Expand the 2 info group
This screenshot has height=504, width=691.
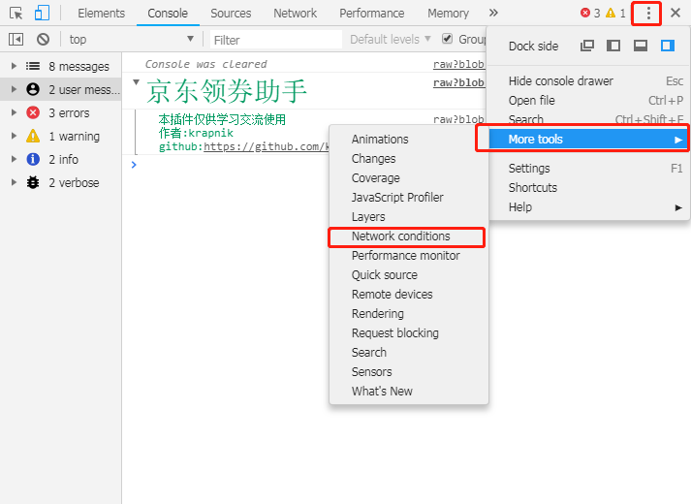tap(14, 159)
